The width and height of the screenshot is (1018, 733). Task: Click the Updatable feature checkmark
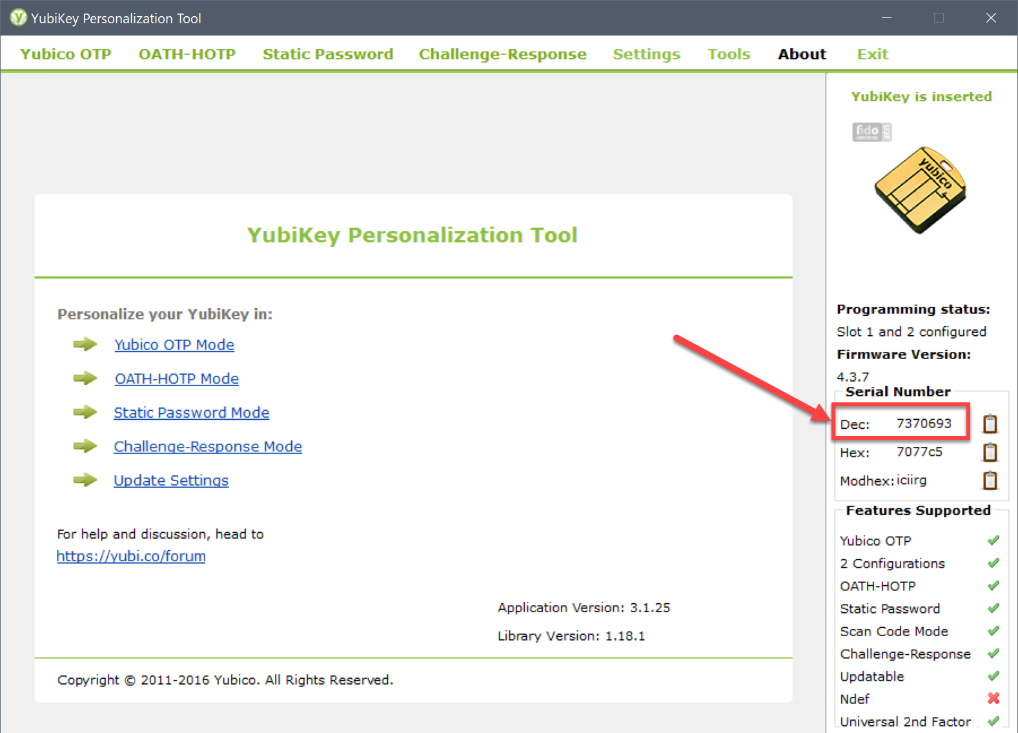(993, 676)
